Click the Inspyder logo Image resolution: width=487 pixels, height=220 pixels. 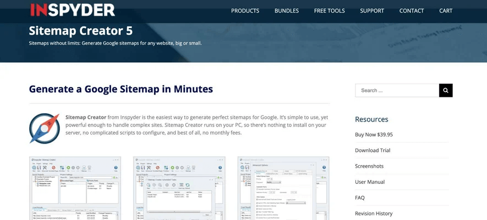73,10
